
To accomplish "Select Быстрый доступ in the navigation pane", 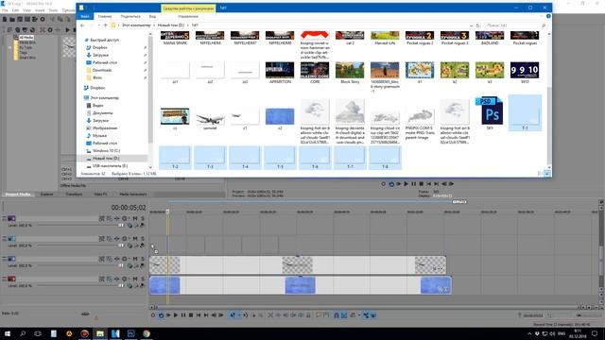I will (104, 40).
